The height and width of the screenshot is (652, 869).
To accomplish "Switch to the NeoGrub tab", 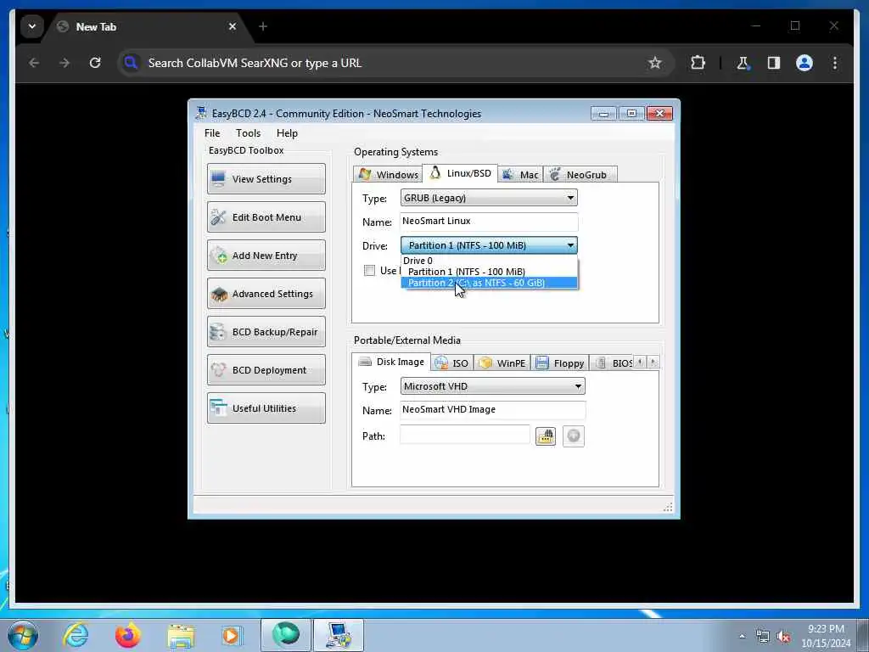I will point(580,175).
